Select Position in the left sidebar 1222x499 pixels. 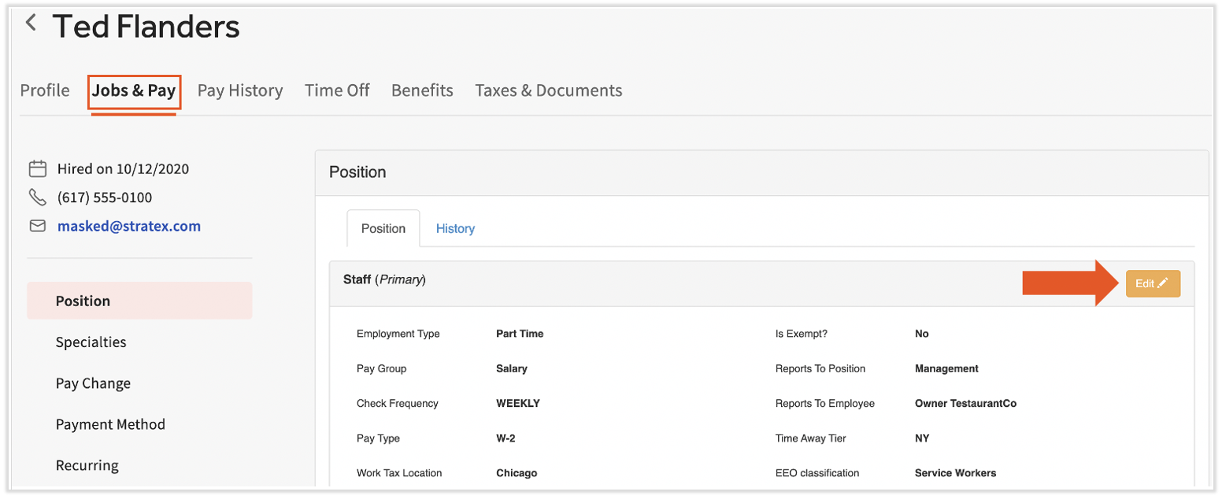[82, 301]
